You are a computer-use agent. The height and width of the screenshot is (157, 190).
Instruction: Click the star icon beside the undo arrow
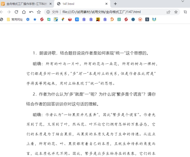pos(39,12)
